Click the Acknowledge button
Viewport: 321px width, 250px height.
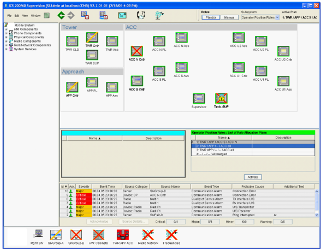99,222
